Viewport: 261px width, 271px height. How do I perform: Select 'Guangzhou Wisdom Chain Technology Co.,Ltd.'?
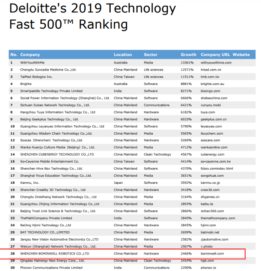click(x=56, y=133)
